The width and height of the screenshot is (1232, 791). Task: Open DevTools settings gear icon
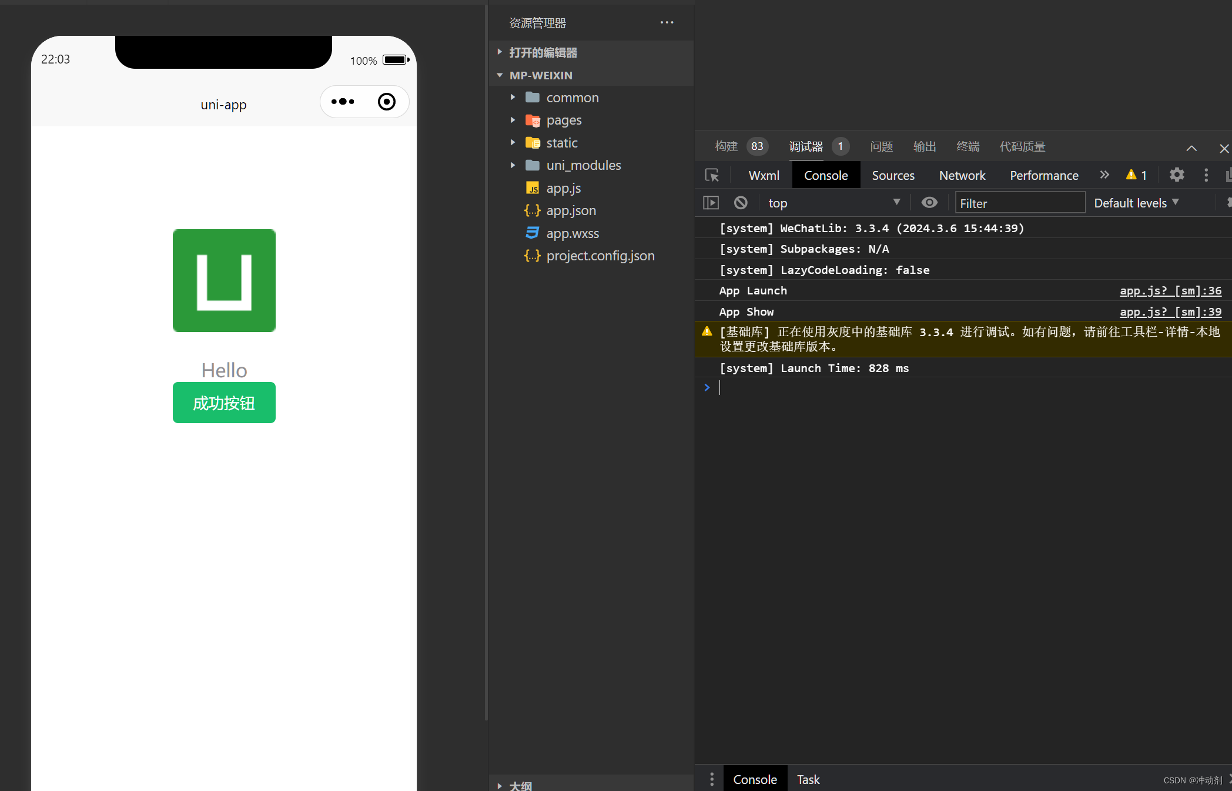1176,175
